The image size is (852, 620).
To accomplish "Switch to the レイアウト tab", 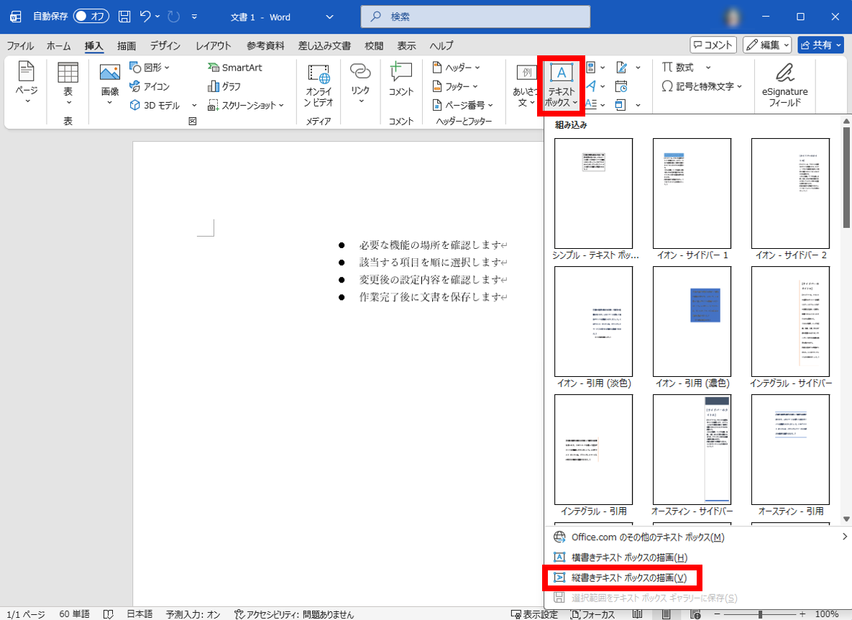I will 214,46.
